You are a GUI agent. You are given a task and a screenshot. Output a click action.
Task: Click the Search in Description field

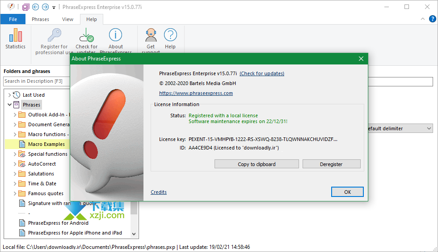37,81
